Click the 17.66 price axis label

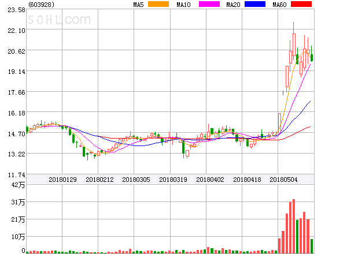click(x=16, y=92)
